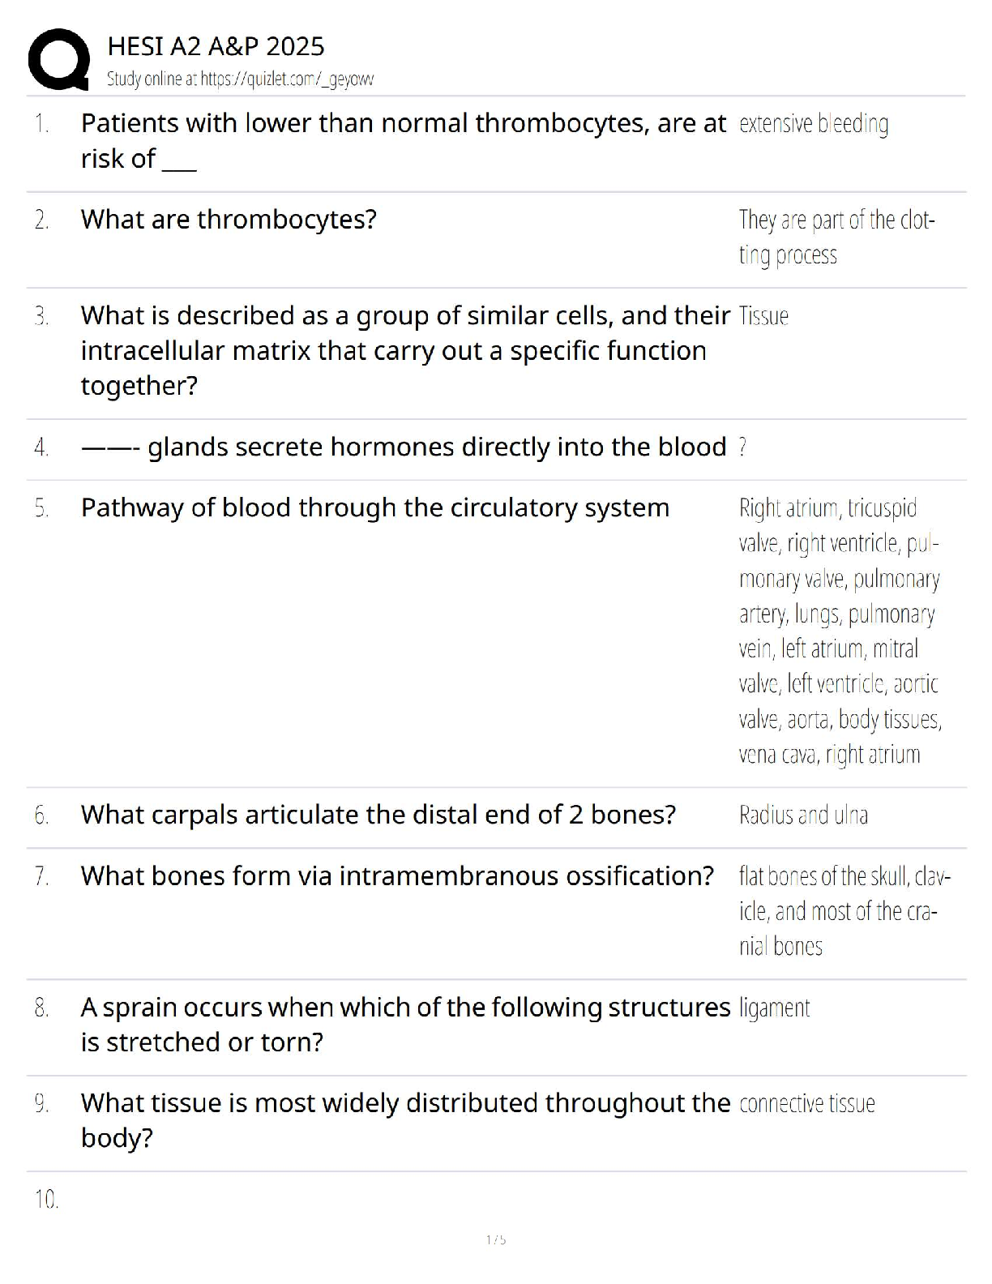This screenshot has width=992, height=1284.
Task: Click the 'ligament' answer
Action: tap(774, 1008)
